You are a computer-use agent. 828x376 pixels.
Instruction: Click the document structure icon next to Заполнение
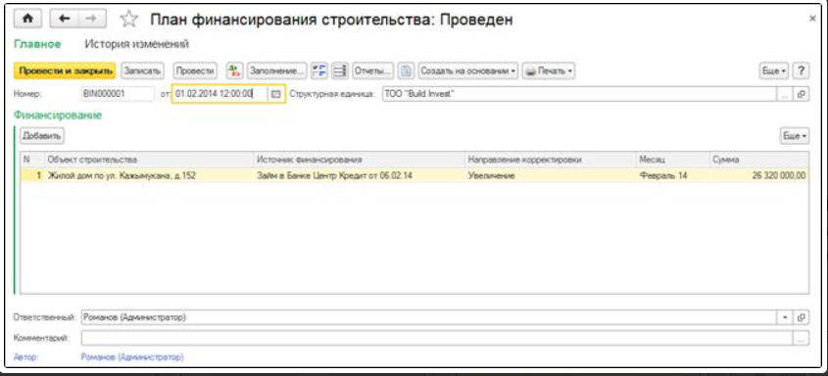(x=319, y=70)
